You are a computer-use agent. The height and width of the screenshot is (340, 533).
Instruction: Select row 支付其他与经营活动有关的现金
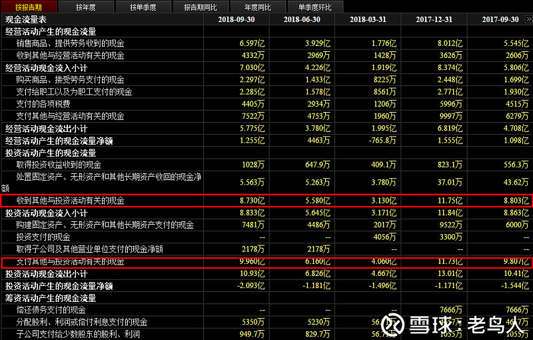coord(266,116)
